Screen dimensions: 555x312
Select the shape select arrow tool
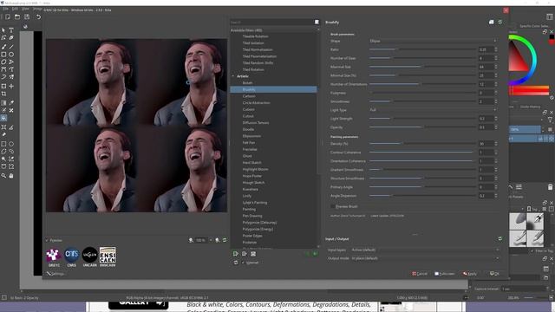(x=3, y=30)
